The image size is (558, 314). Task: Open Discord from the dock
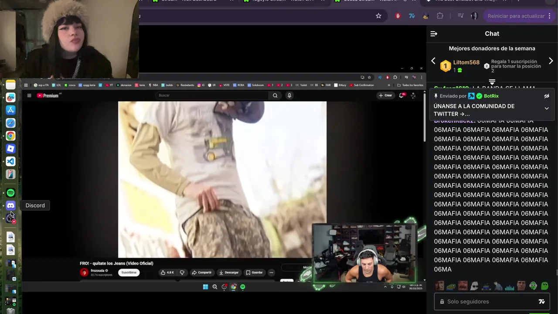click(10, 205)
